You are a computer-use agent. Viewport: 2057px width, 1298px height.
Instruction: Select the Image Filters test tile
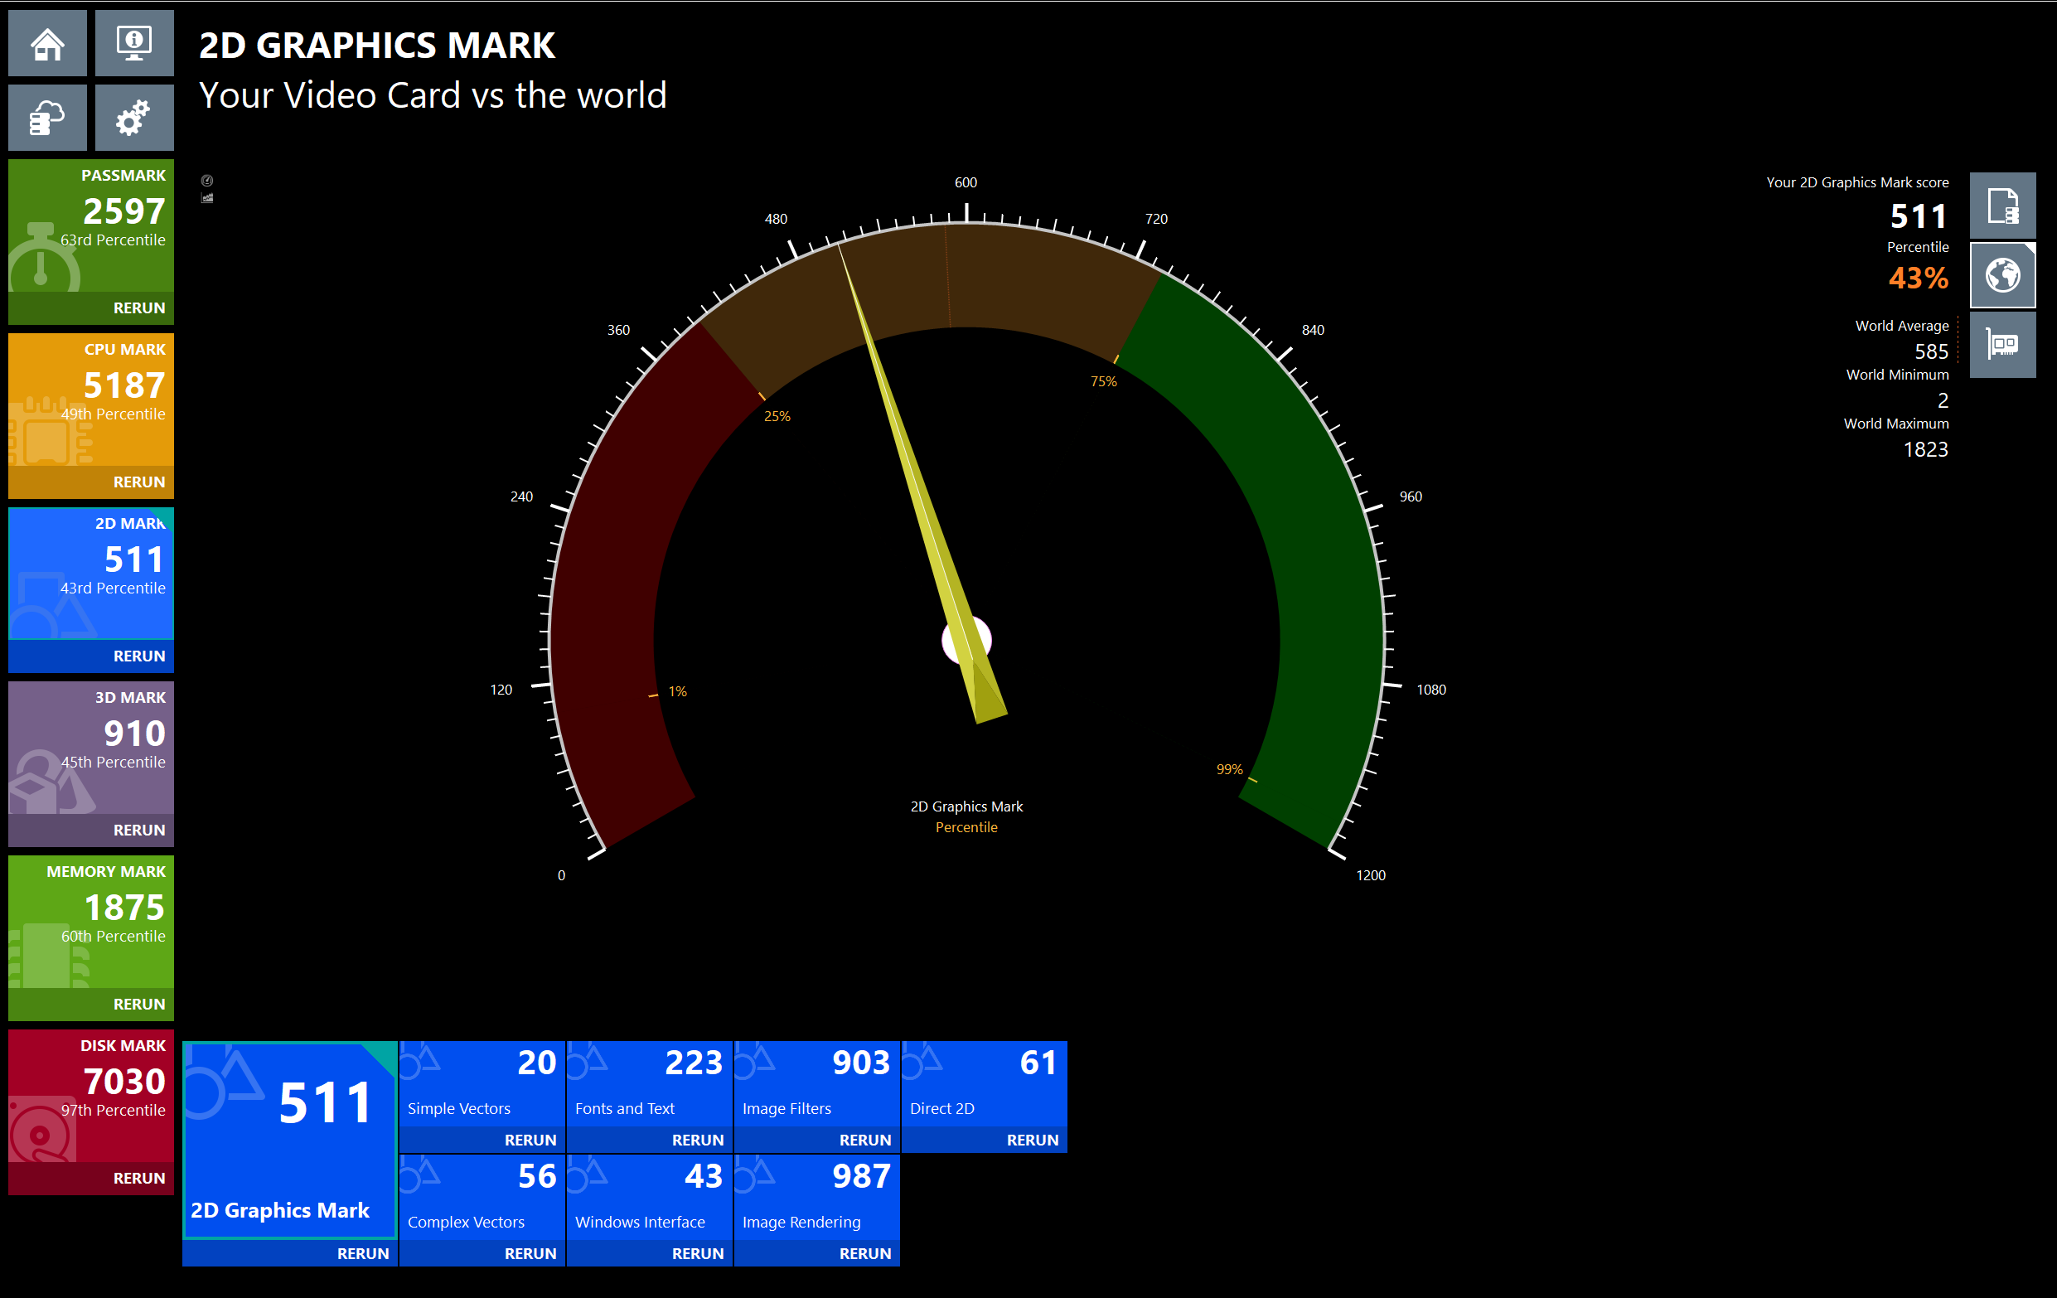(816, 1083)
